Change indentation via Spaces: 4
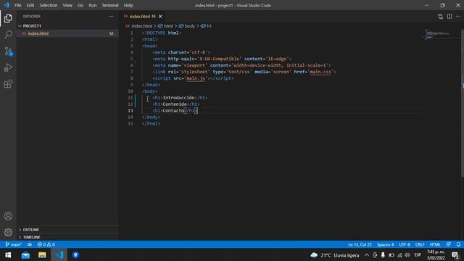 (x=385, y=244)
